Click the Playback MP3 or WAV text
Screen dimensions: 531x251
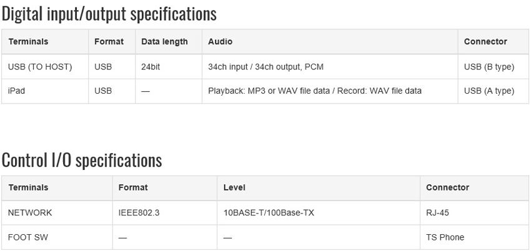point(315,91)
